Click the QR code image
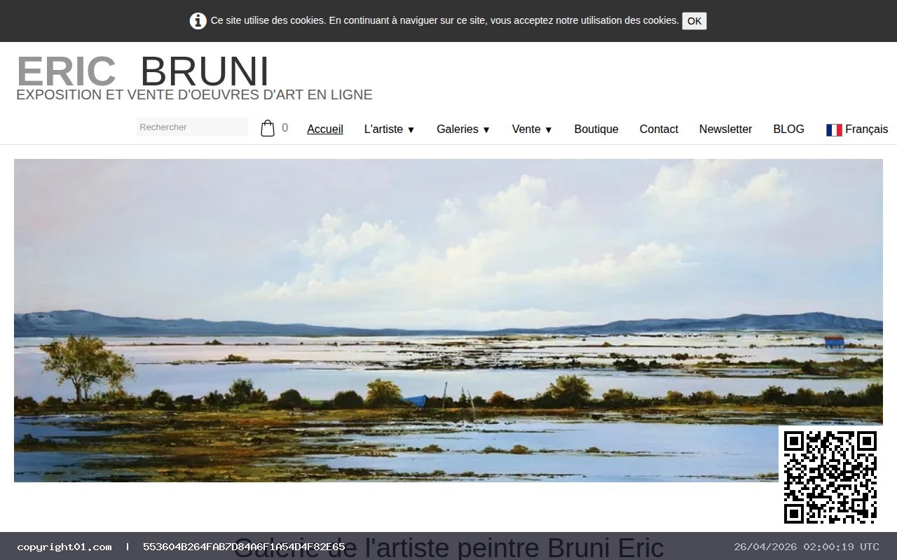The height and width of the screenshot is (560, 897). click(830, 477)
